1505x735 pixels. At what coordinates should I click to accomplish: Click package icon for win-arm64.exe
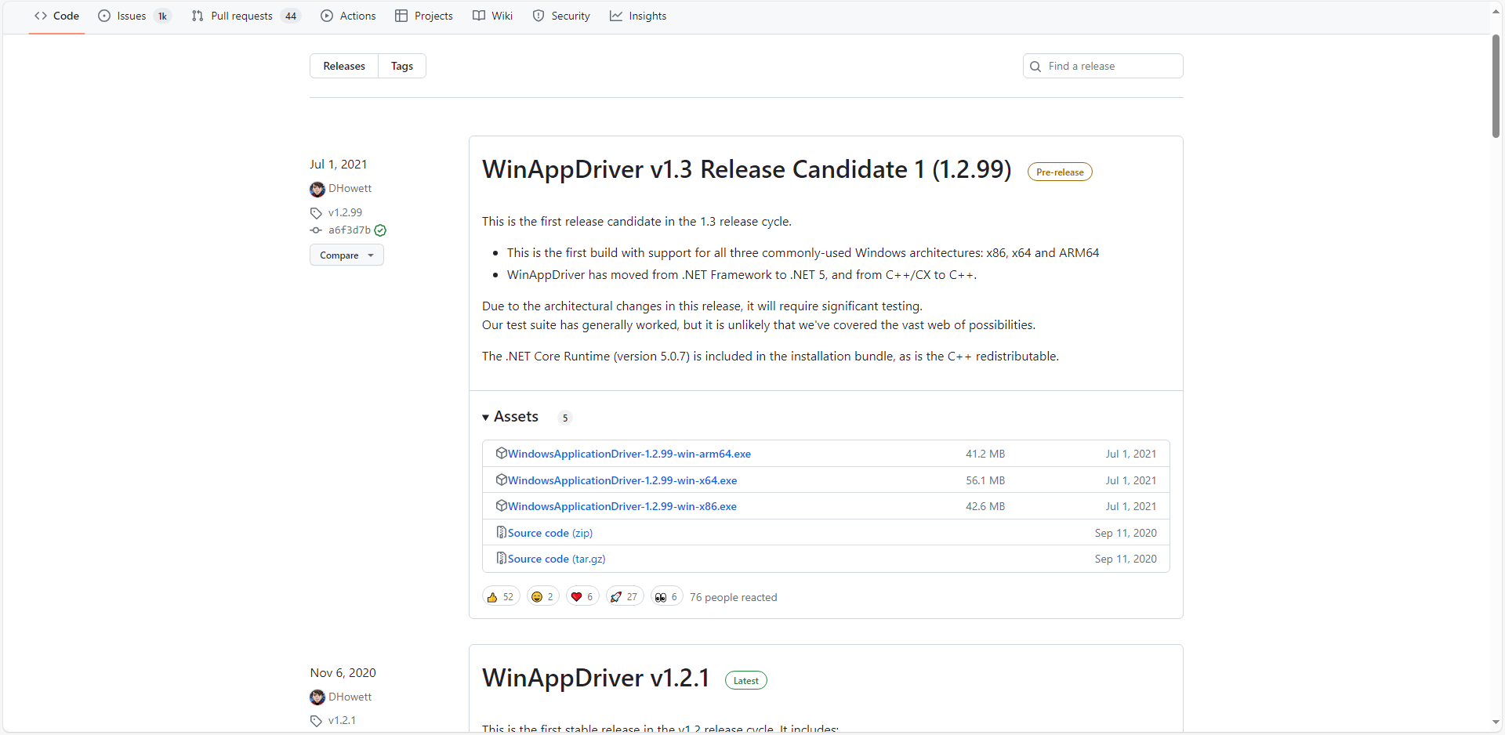501,453
